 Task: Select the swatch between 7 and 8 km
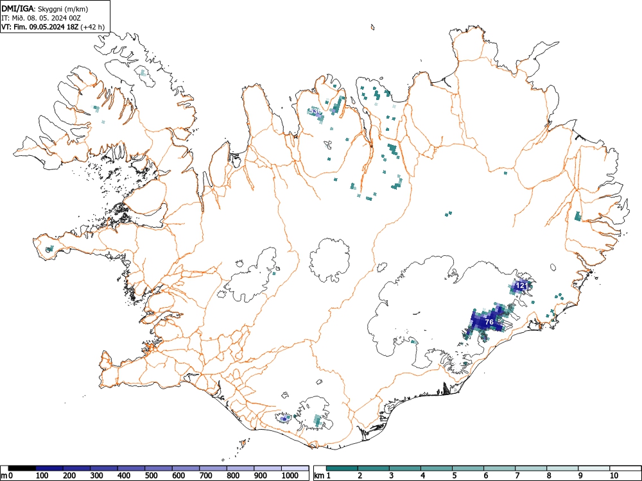click(531, 468)
